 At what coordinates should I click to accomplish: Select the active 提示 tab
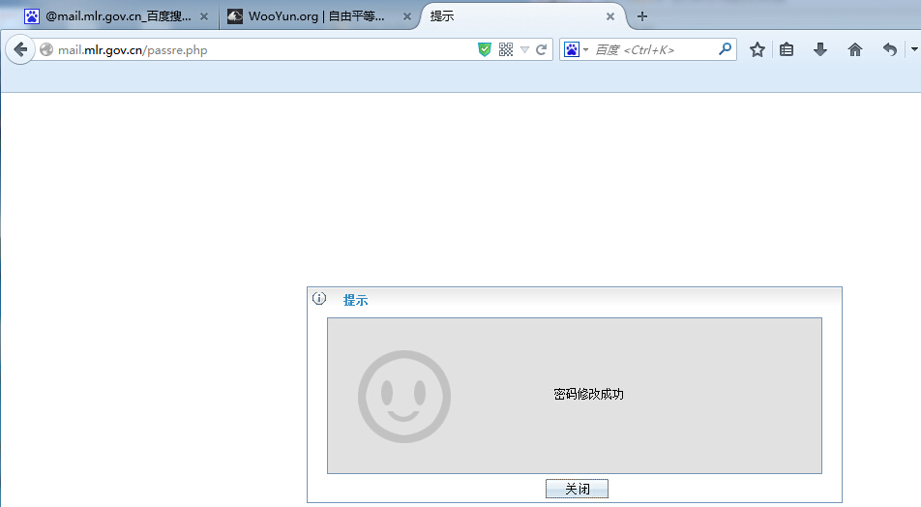click(522, 16)
